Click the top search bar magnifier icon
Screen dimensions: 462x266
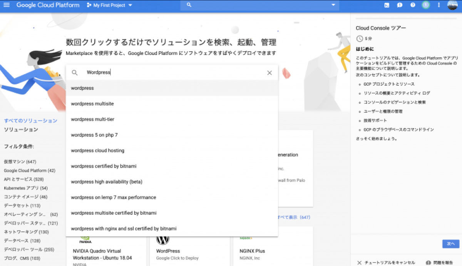(x=189, y=5)
